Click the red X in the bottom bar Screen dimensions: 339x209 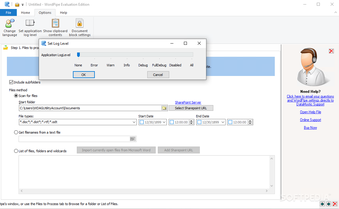[x=335, y=204]
